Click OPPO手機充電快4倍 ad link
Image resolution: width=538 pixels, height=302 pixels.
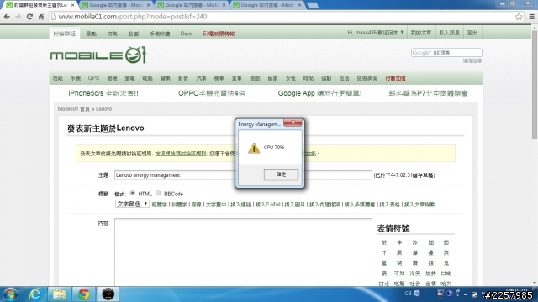point(212,93)
